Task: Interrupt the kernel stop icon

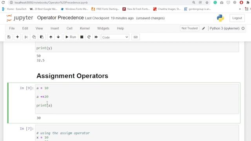Action: [82, 37]
